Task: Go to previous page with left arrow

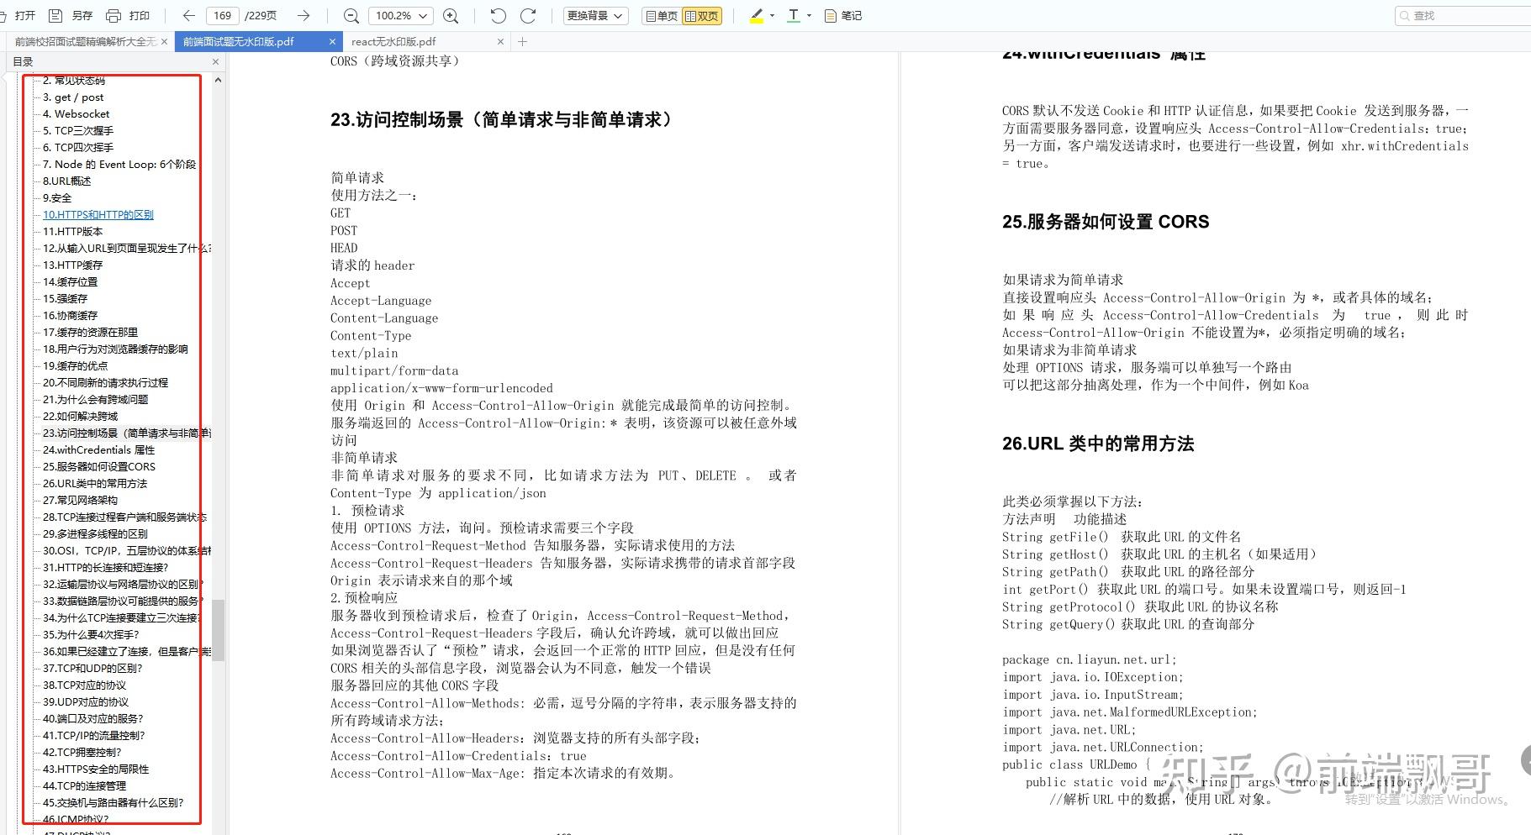Action: click(x=189, y=15)
